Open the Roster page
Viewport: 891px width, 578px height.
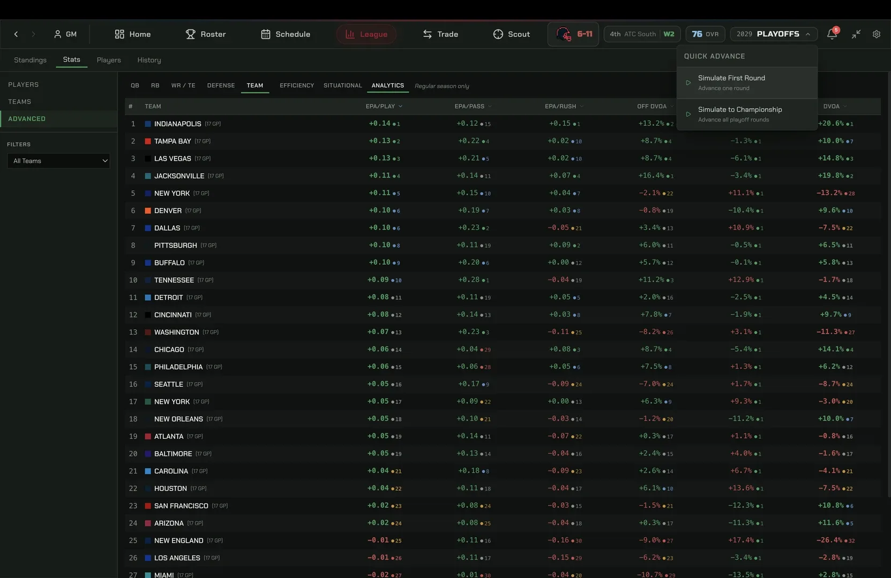(x=206, y=34)
